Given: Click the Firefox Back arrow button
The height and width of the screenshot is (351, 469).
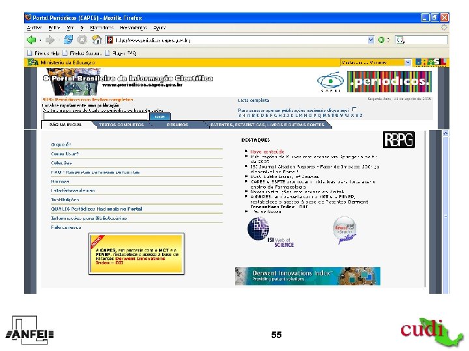Looking at the screenshot, I should click(x=31, y=40).
